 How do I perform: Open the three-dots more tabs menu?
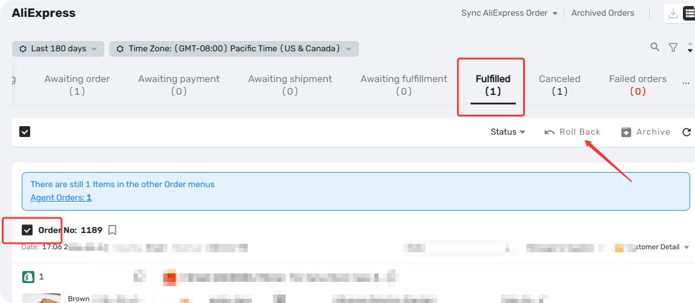[686, 83]
